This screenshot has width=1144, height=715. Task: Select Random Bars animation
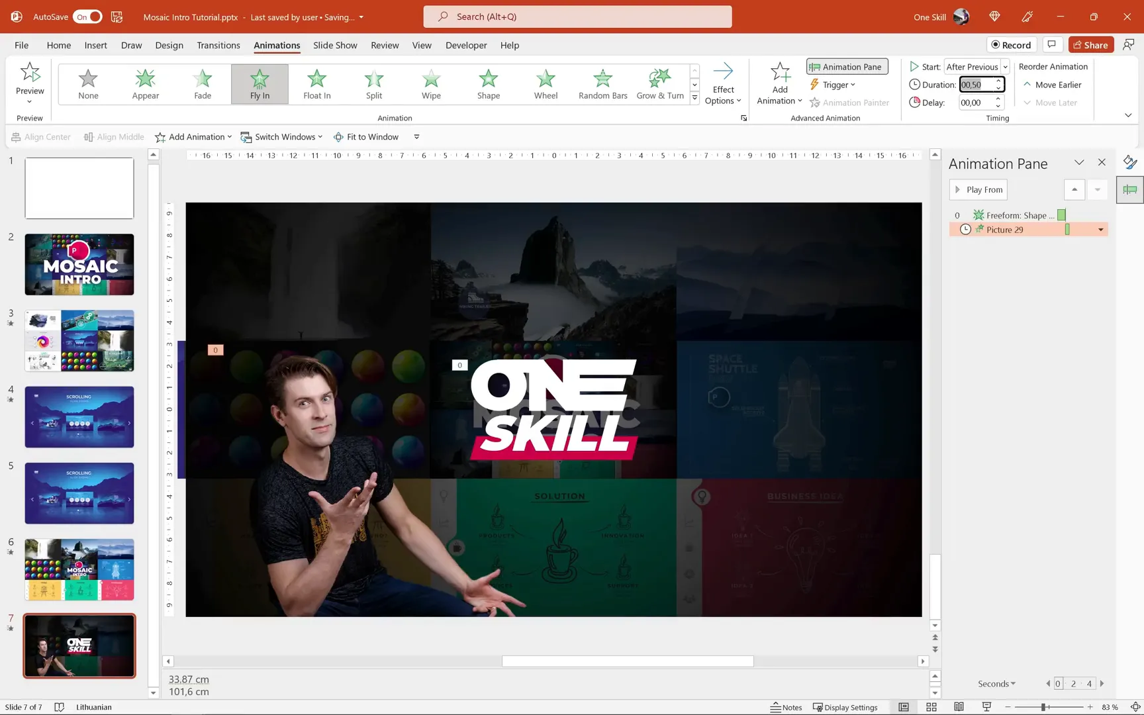pos(602,84)
